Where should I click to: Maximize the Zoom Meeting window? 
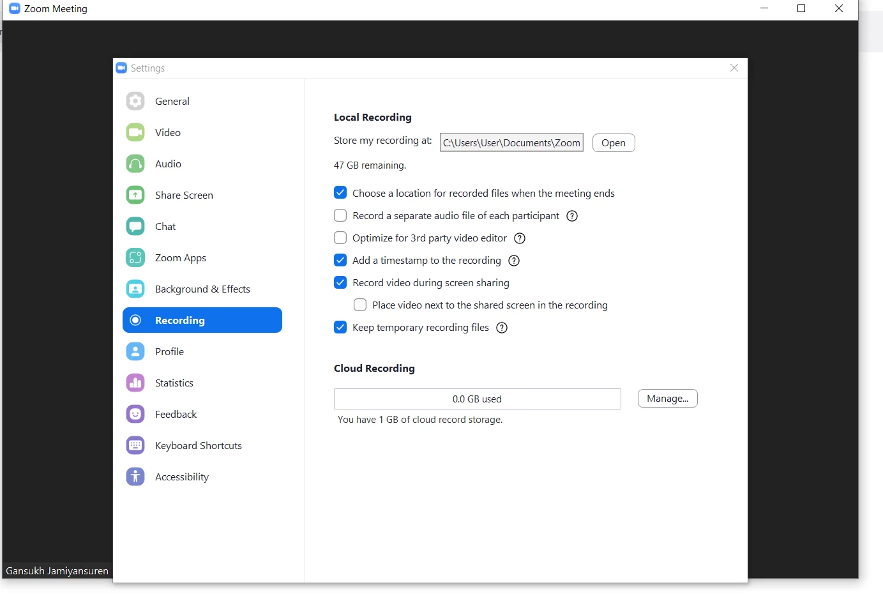pos(801,8)
